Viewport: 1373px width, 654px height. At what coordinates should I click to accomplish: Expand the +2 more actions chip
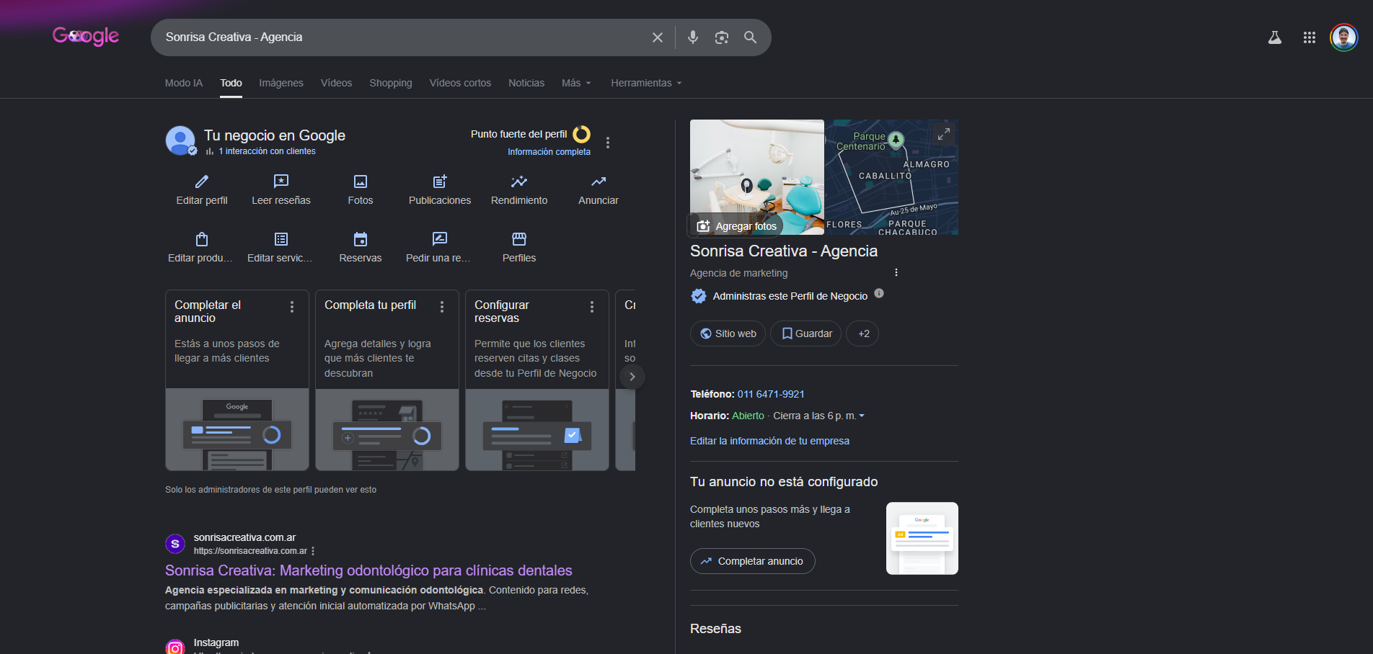point(863,333)
